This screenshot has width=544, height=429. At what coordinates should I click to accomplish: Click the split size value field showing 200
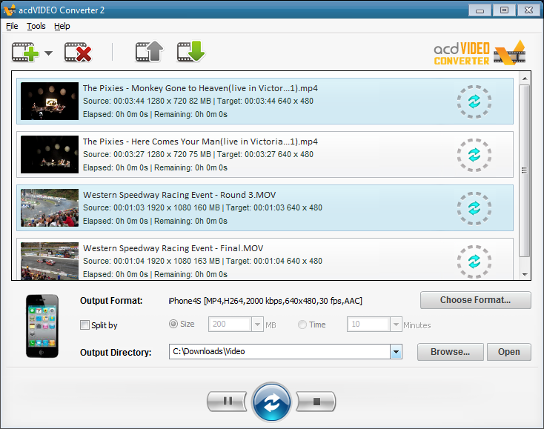[230, 325]
